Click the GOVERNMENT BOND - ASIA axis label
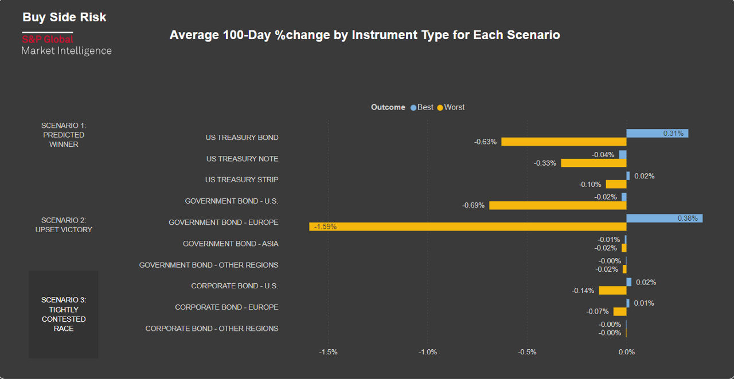734x379 pixels. (x=231, y=244)
